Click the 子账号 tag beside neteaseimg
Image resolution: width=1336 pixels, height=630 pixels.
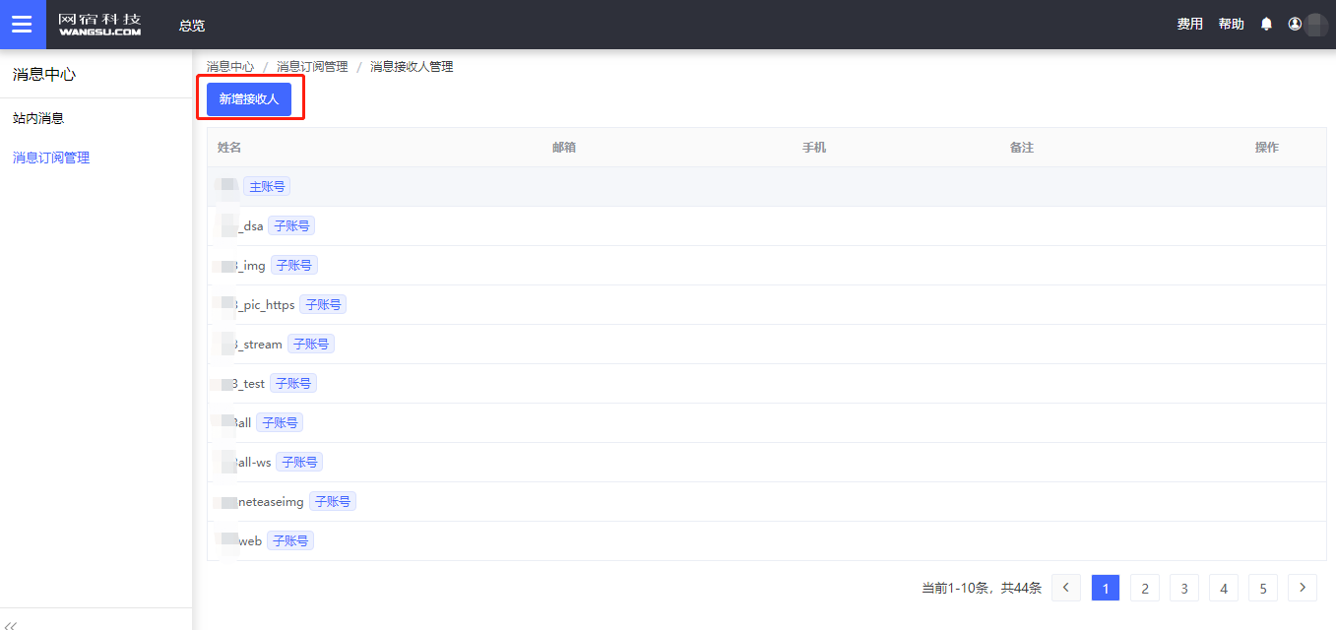click(332, 502)
